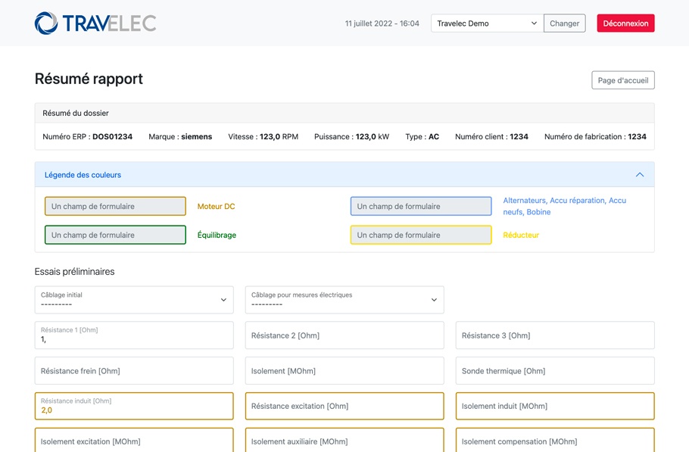Click the Équilibrage legend sample field
This screenshot has width=689, height=452.
point(115,235)
